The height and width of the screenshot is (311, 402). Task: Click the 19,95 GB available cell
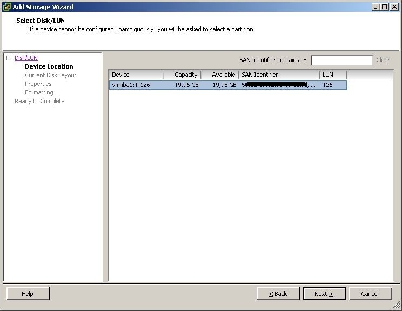[220, 85]
